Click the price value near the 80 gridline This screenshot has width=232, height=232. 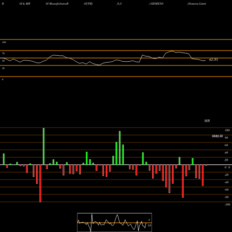[217, 136]
